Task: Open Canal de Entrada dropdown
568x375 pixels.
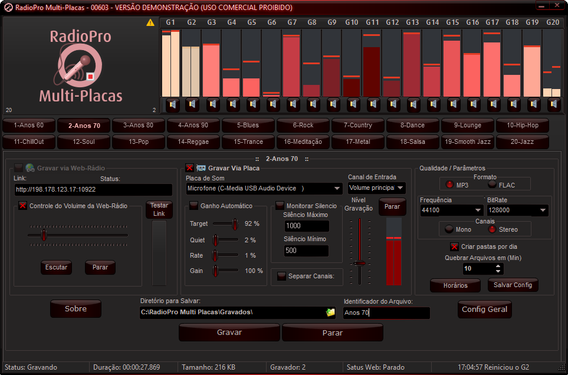Action: pyautogui.click(x=377, y=188)
